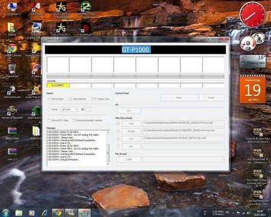The width and height of the screenshot is (271, 217).
Task: Click the Message log scrollbar
Action: point(108,148)
